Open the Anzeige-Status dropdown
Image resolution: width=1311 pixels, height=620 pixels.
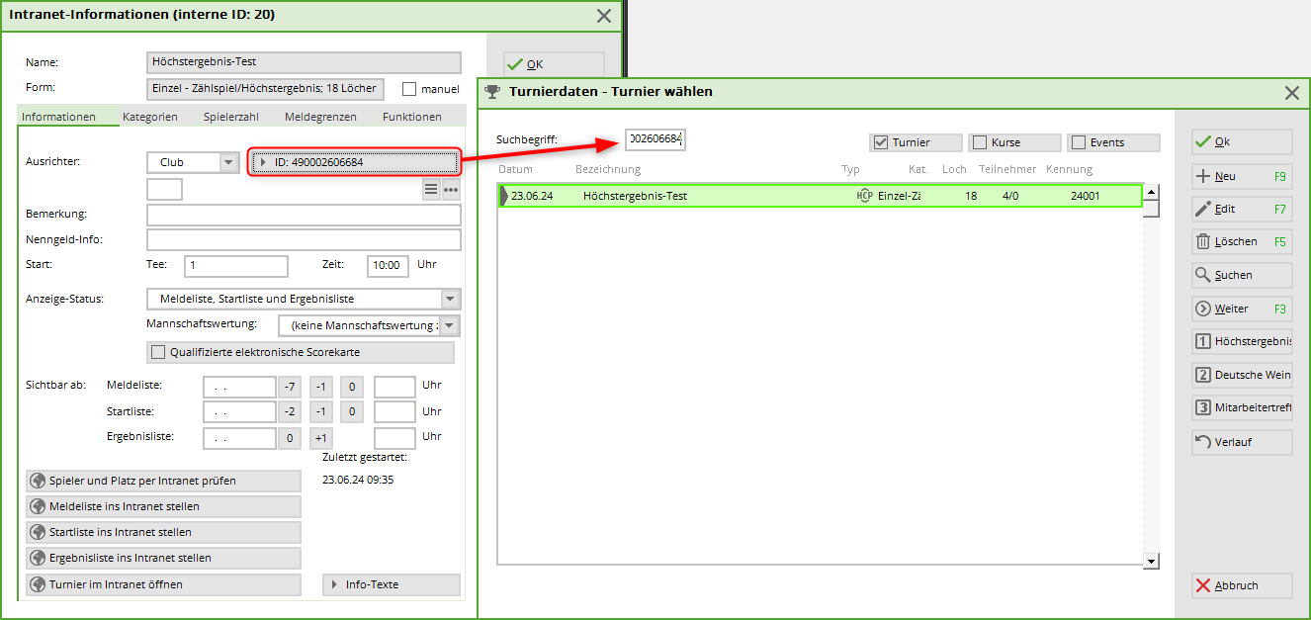coord(450,299)
